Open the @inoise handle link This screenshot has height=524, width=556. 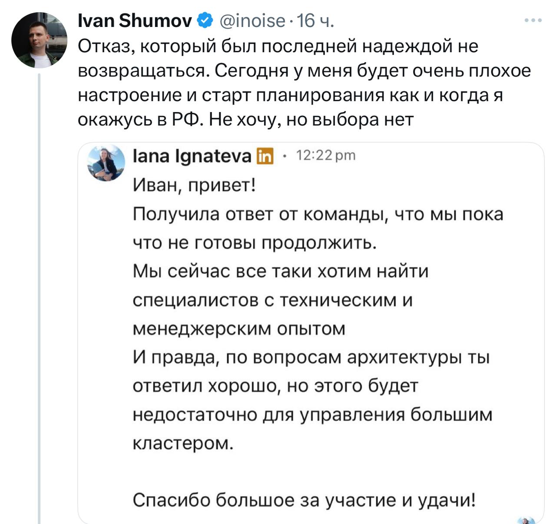coord(253,20)
